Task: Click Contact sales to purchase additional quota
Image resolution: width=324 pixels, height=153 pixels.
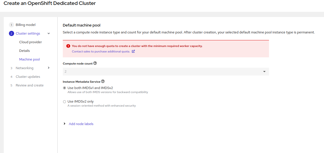Action: pyautogui.click(x=101, y=52)
